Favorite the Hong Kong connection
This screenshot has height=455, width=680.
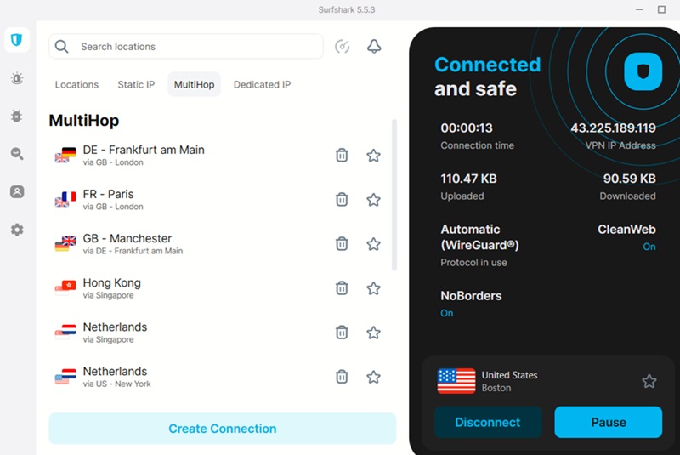point(373,288)
